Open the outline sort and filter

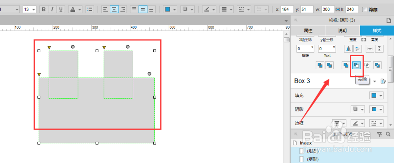click(380, 134)
